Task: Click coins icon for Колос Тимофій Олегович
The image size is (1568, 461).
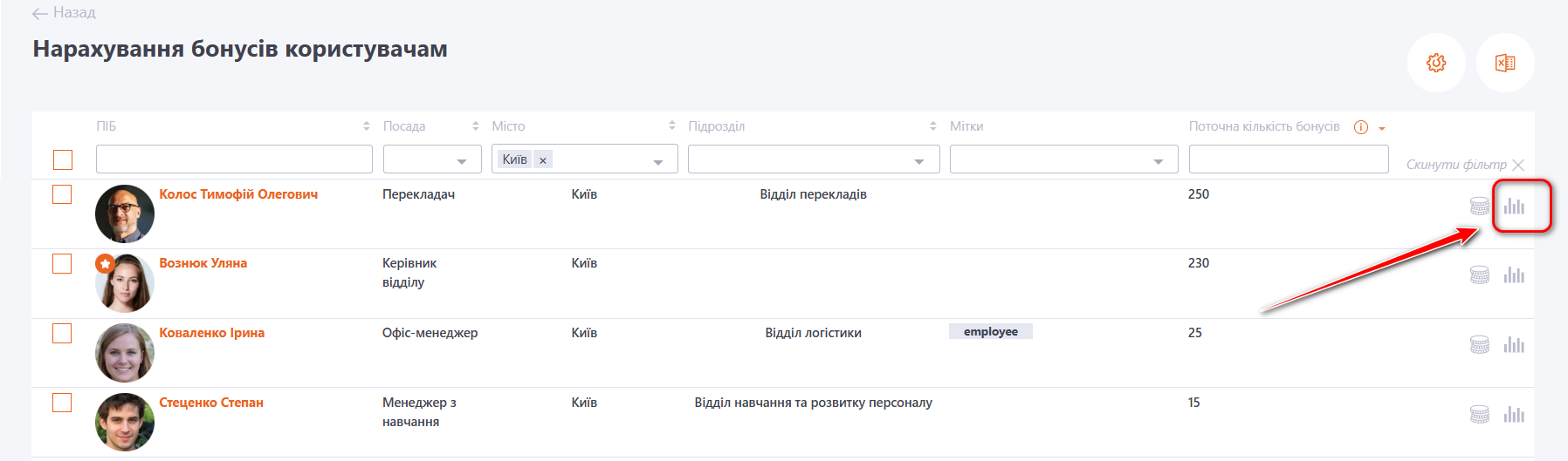Action: [1479, 207]
